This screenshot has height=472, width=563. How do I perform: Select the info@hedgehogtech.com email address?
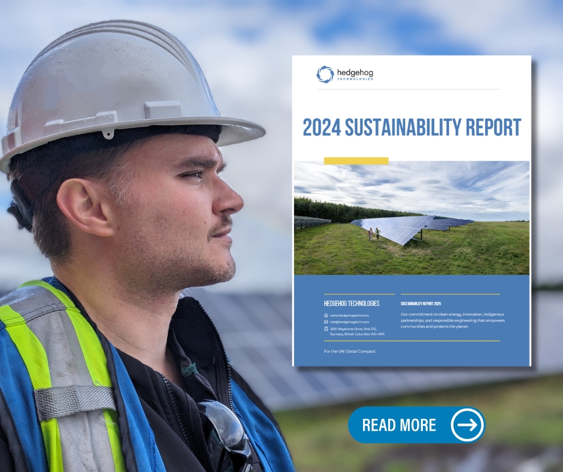[x=349, y=322]
